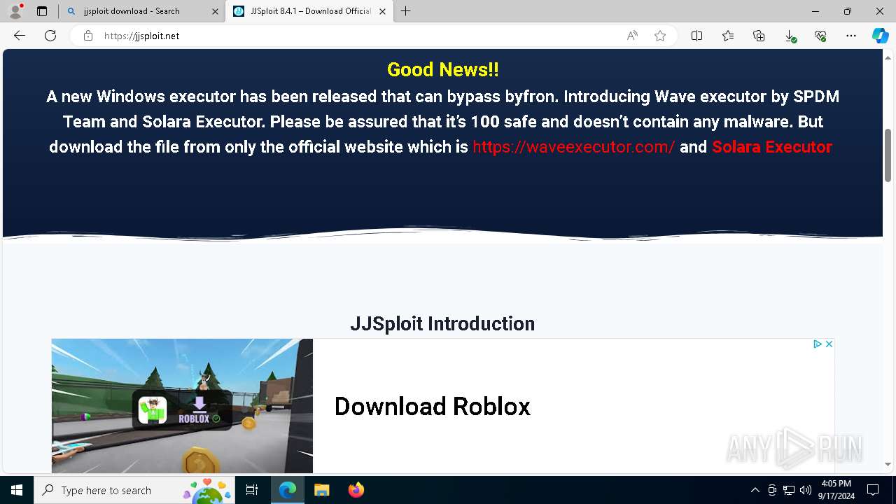Select the Good News!! heading
Screen dimensions: 896x504
click(x=442, y=69)
